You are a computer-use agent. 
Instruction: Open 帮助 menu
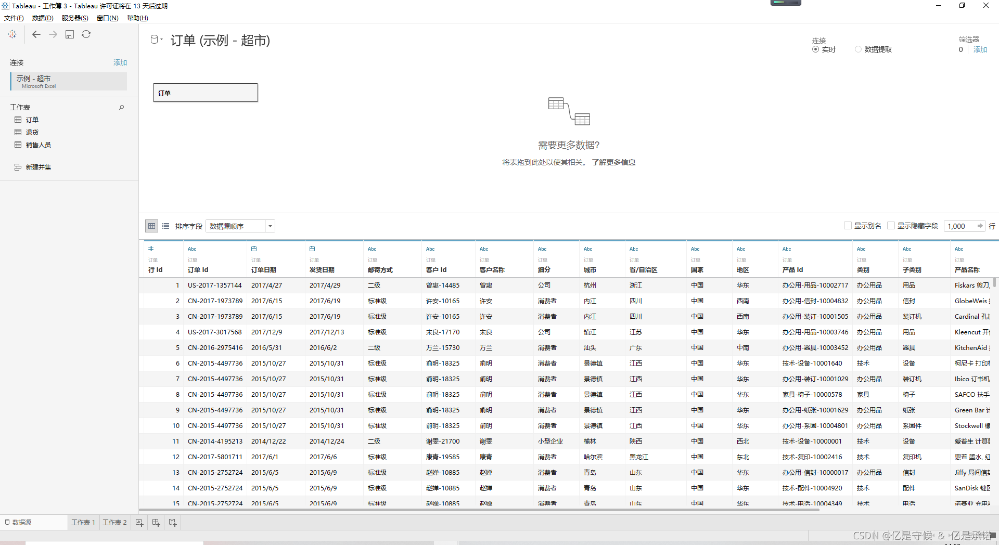point(137,18)
